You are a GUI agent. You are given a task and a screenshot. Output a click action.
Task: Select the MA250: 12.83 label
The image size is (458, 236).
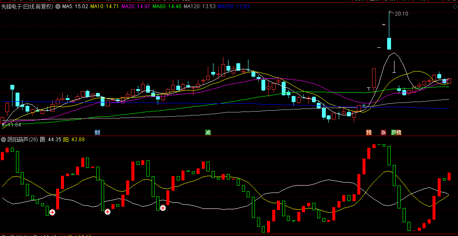pyautogui.click(x=234, y=6)
